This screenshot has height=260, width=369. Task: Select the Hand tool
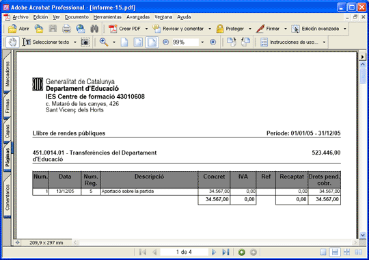point(12,42)
